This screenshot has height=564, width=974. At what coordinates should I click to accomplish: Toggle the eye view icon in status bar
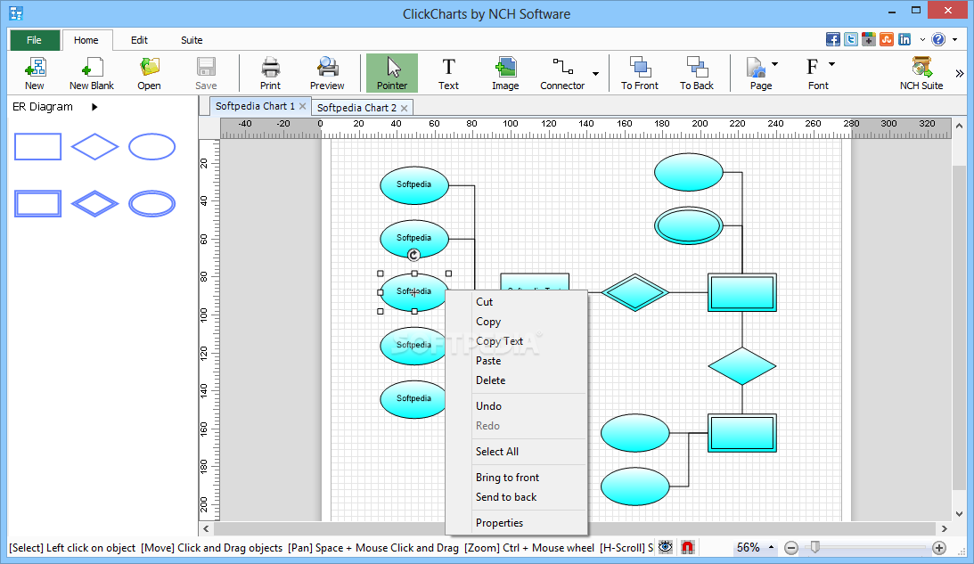pyautogui.click(x=666, y=547)
